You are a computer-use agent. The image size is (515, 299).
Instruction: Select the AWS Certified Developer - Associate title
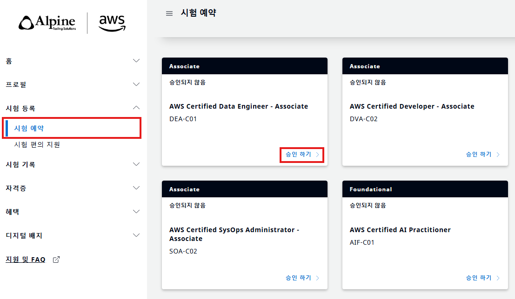pyautogui.click(x=412, y=106)
